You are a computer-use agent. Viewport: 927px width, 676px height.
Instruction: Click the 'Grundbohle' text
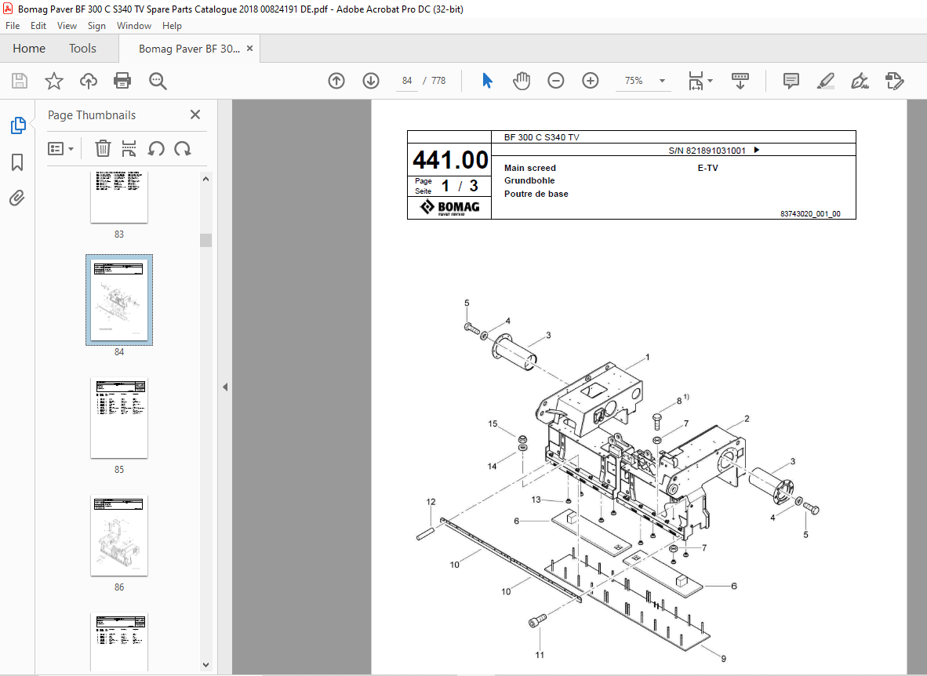(529, 180)
